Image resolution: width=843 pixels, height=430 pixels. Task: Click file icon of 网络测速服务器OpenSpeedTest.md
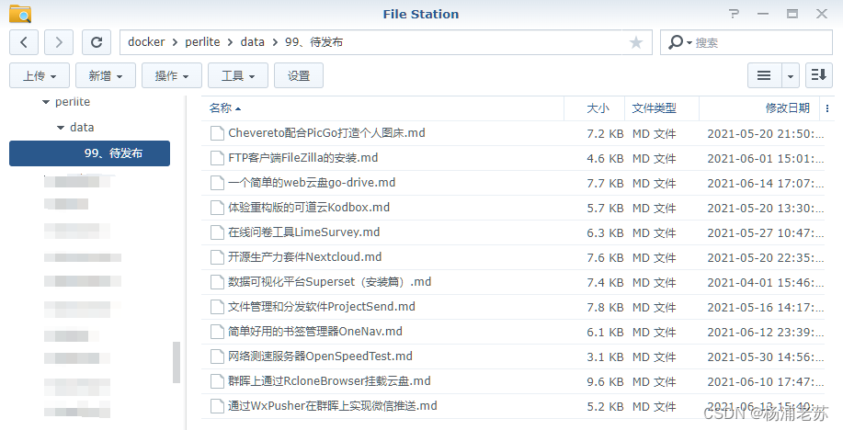(217, 356)
